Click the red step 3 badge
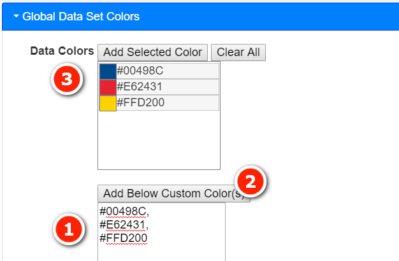The width and height of the screenshot is (399, 261). click(67, 79)
